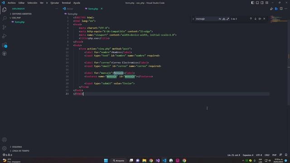290x163 pixels.
Task: Click the taskbar search box
Action: click(119, 160)
